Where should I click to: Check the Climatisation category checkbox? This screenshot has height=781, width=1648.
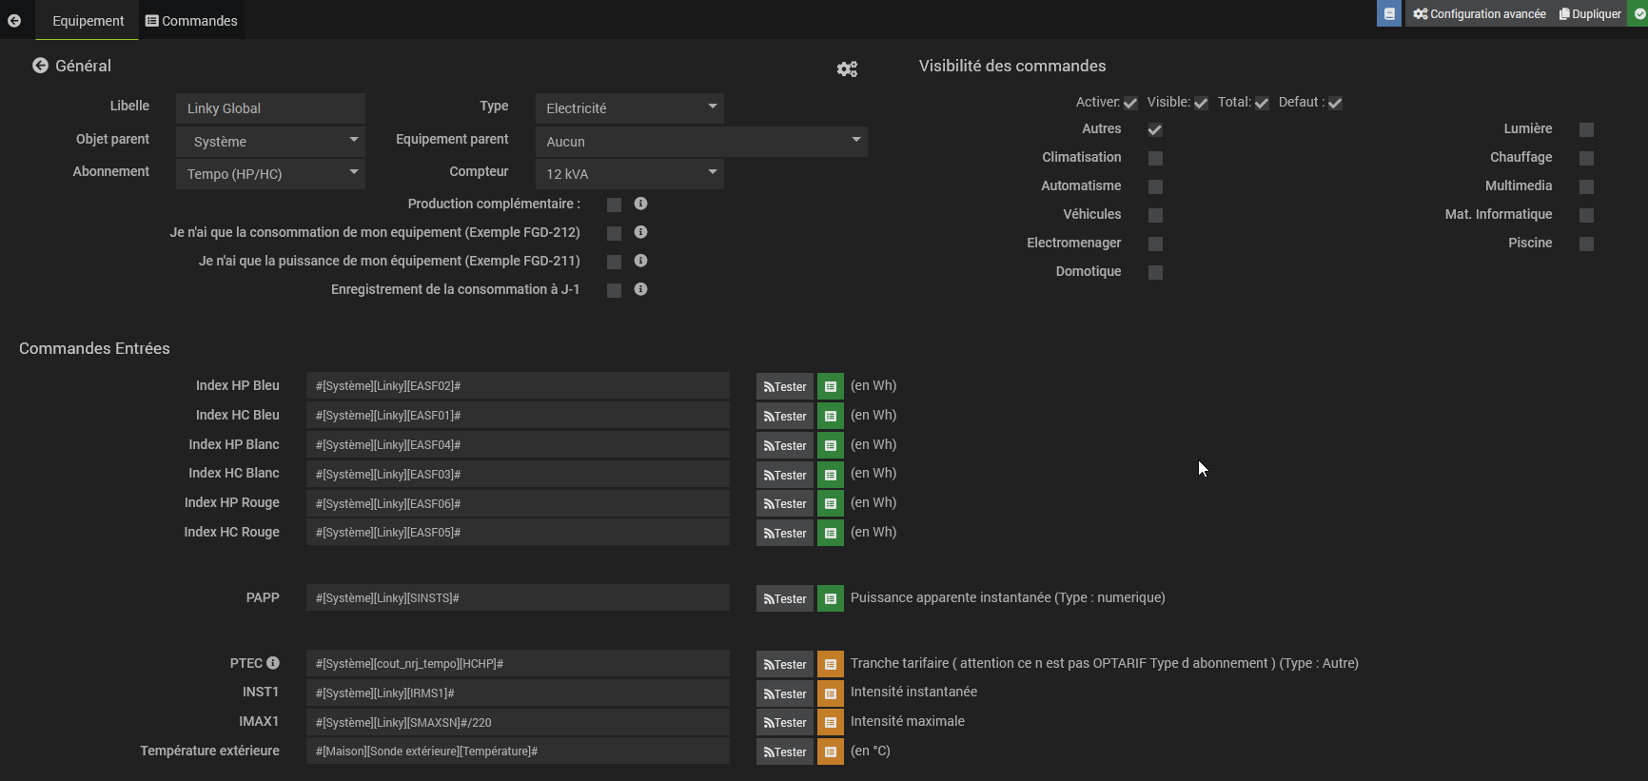[x=1155, y=158]
